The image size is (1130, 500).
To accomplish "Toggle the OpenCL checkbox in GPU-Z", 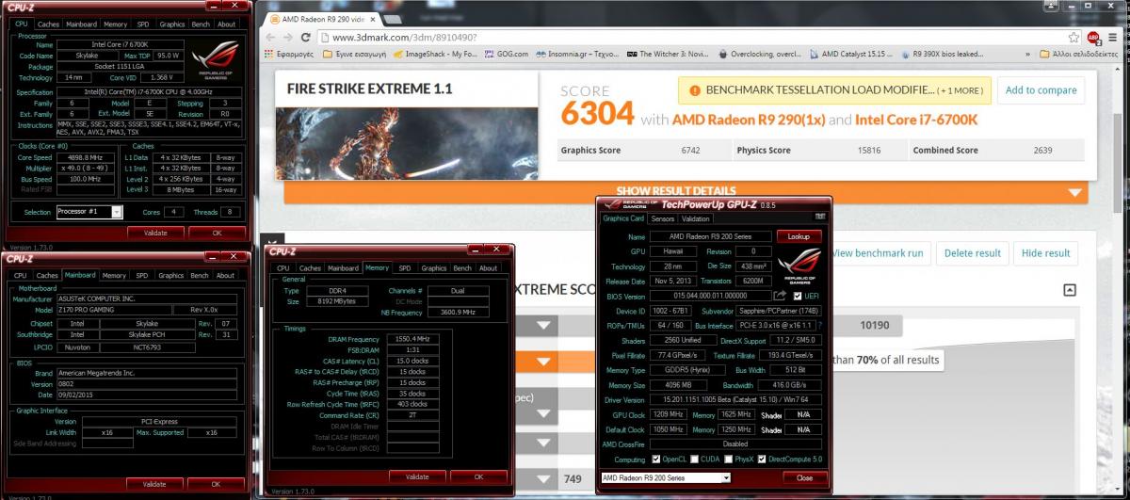I will pyautogui.click(x=656, y=459).
